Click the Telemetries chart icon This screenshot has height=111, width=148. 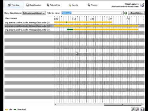click(x=48, y=5)
